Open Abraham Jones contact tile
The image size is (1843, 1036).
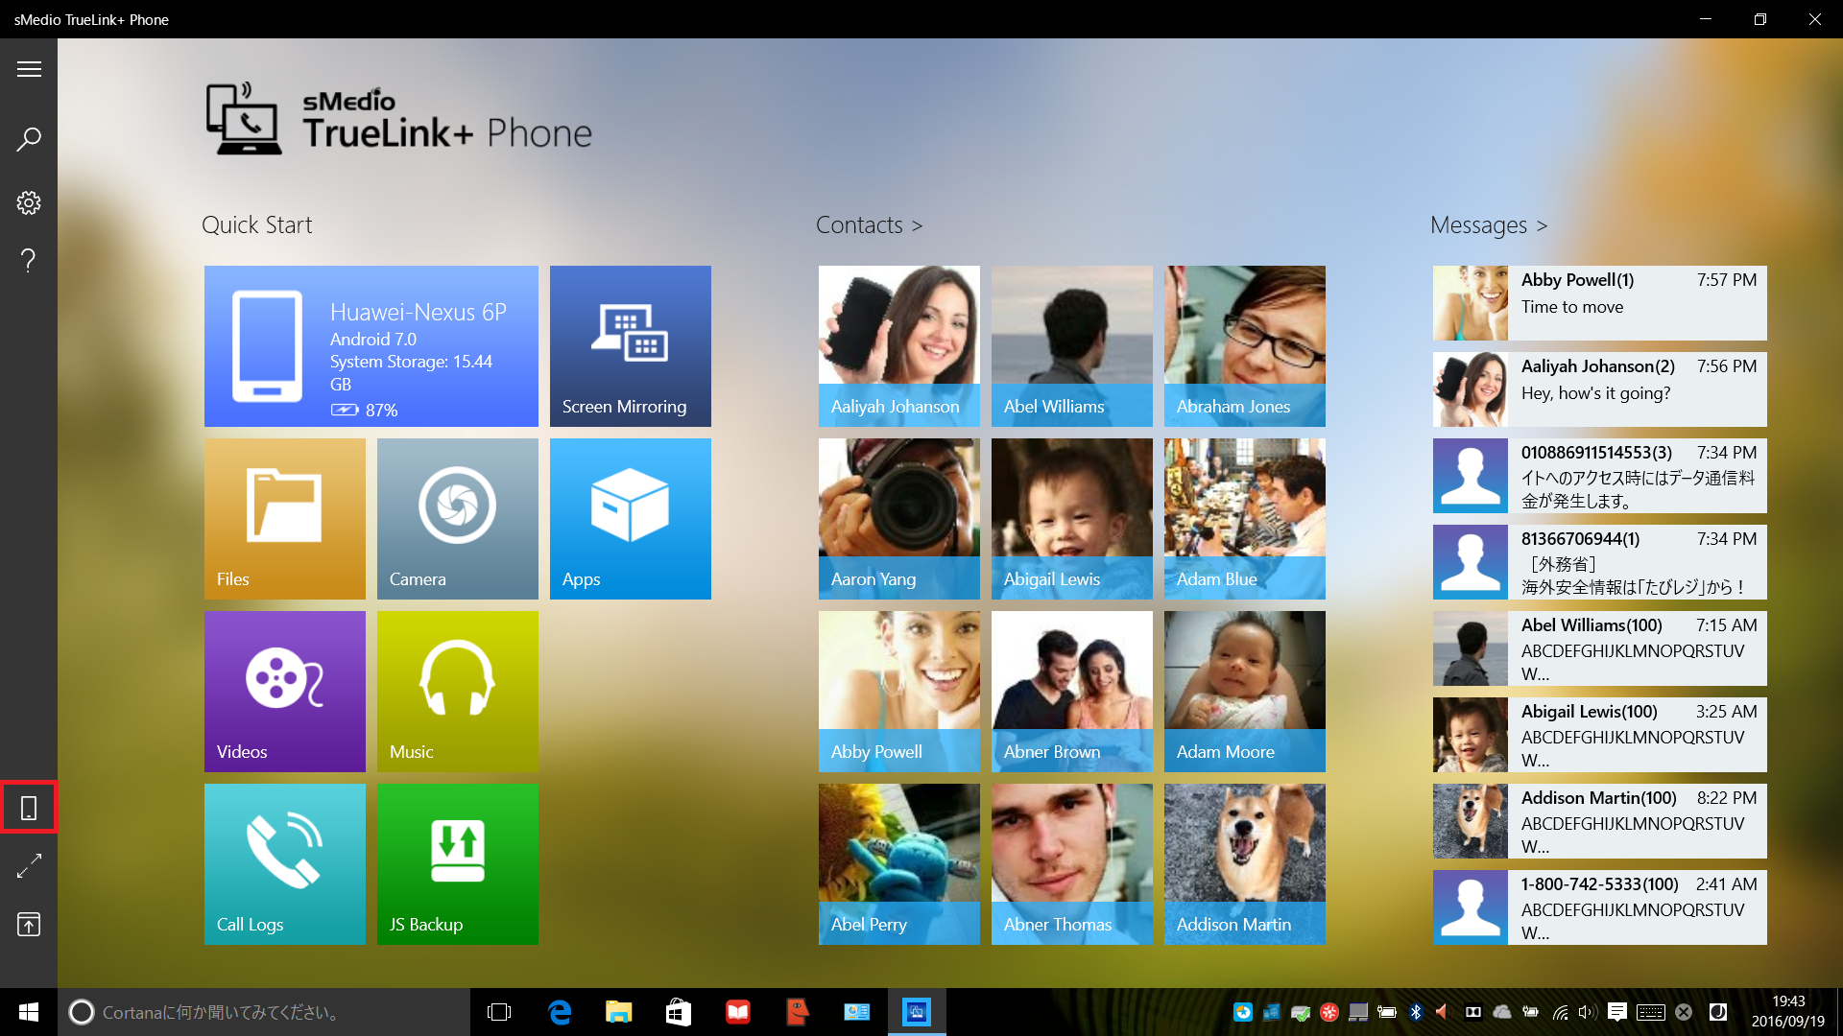click(1245, 346)
